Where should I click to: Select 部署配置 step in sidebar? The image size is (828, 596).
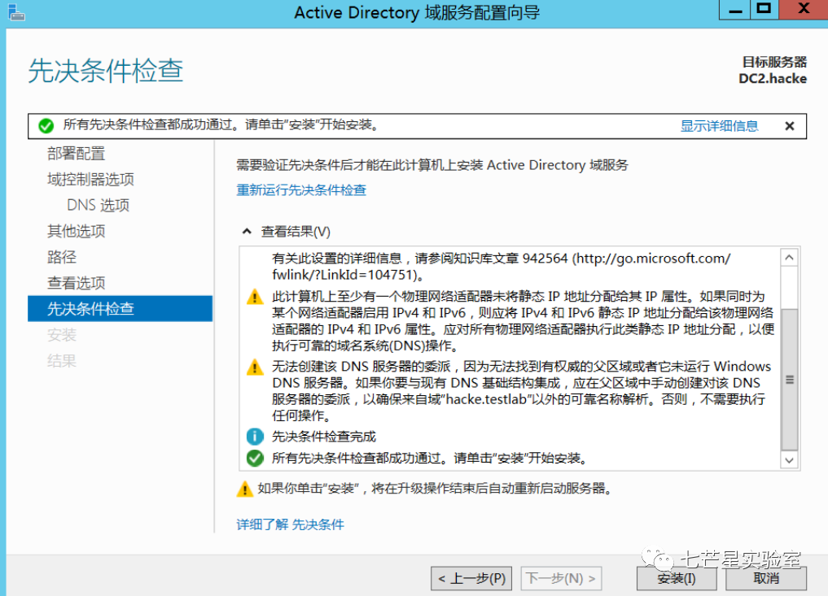tap(76, 154)
